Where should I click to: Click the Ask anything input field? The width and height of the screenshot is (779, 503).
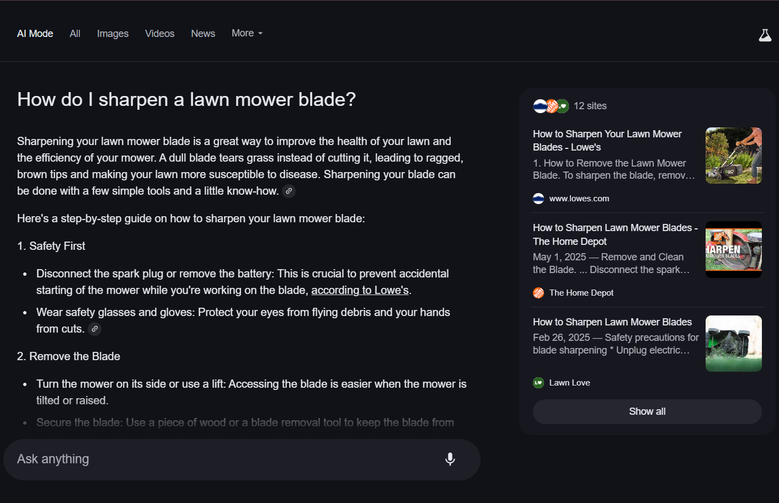(x=221, y=459)
